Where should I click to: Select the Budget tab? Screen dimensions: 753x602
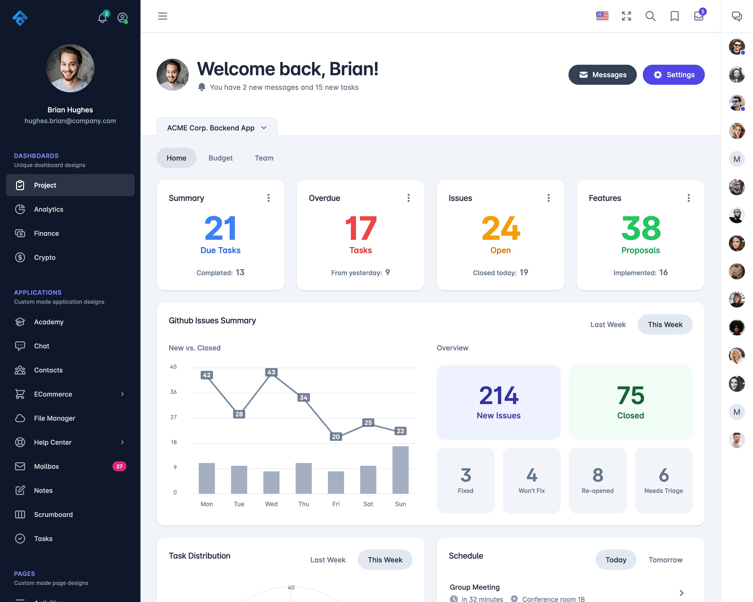click(x=220, y=158)
